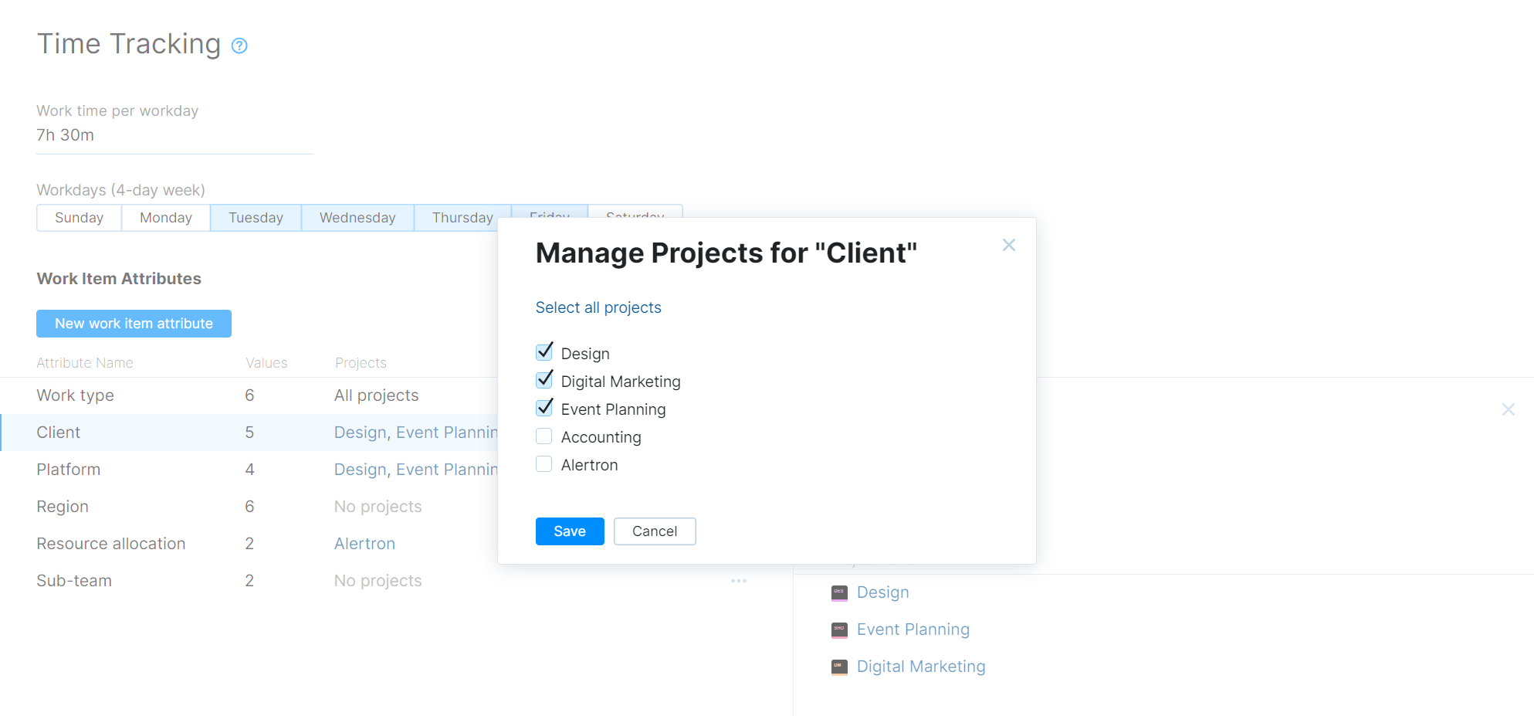
Task: Check the Accounting project checkbox
Action: click(544, 436)
